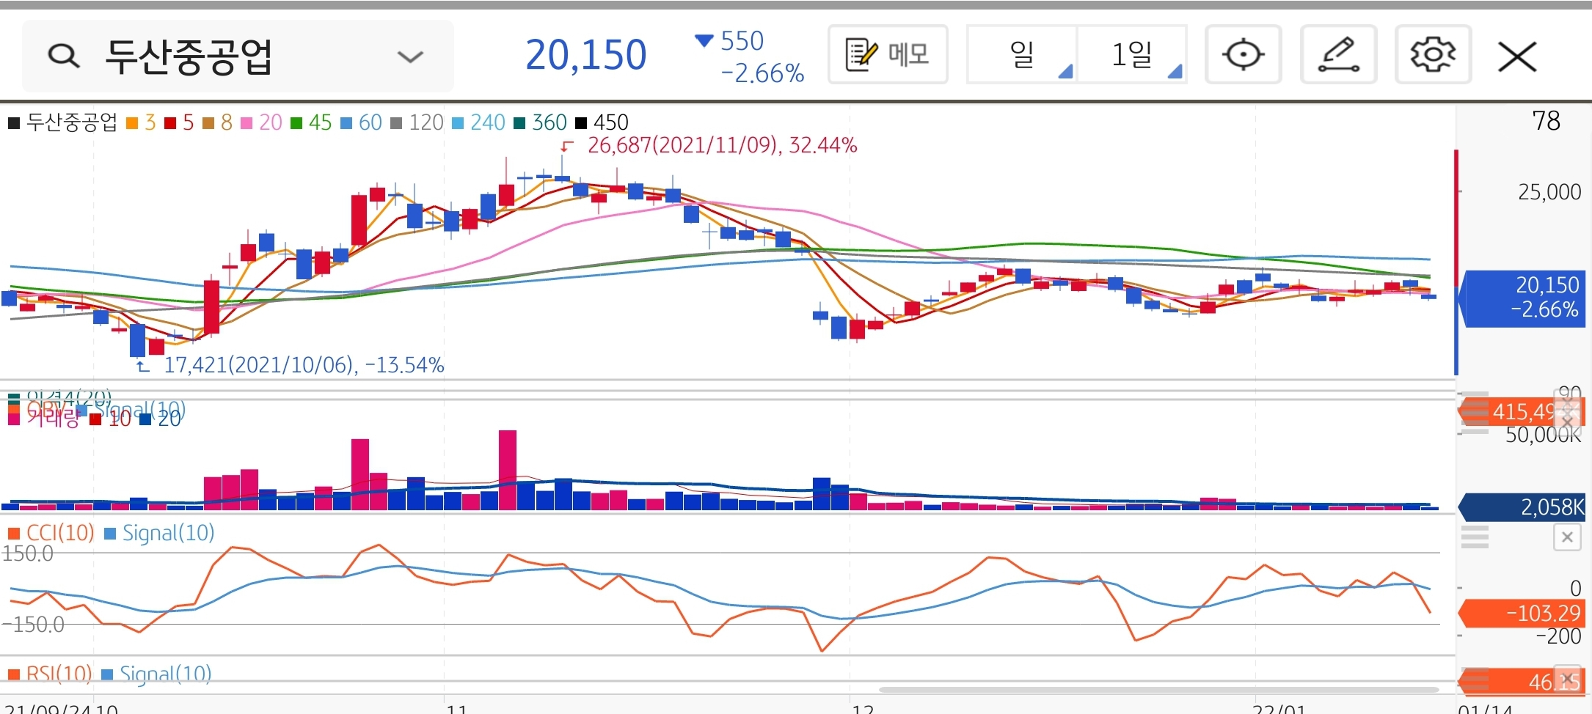
Task: Open the 1일 interval dropdown
Action: pos(1132,54)
